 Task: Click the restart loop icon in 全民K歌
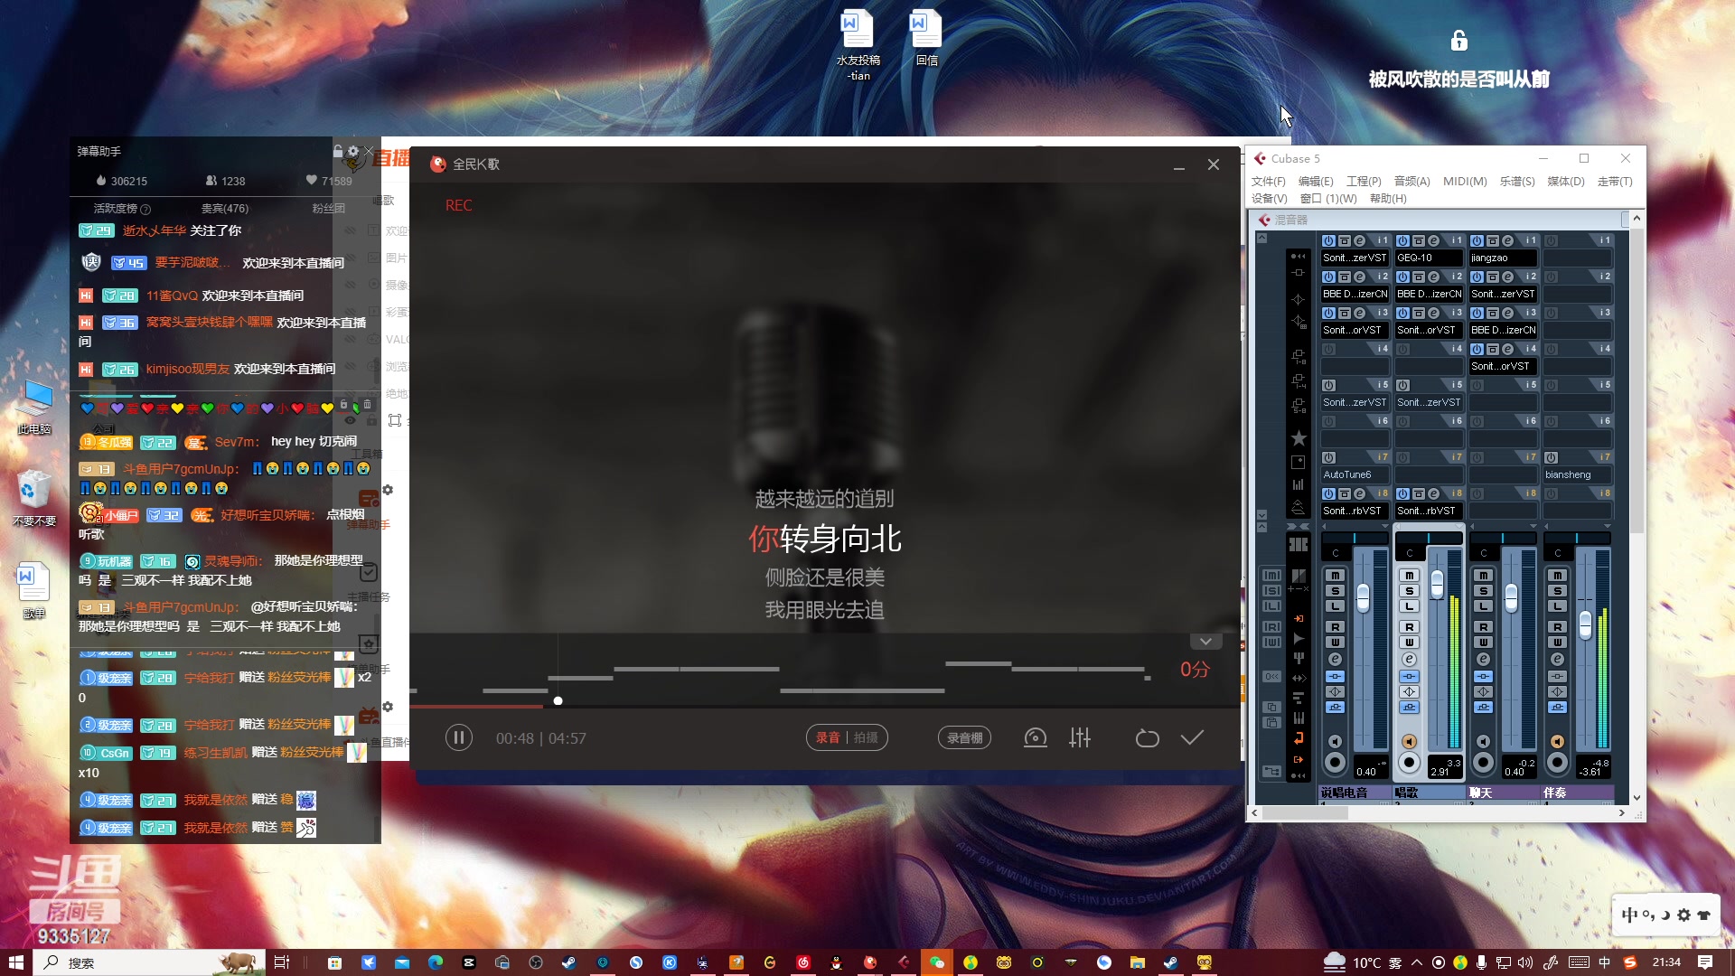click(x=1147, y=738)
